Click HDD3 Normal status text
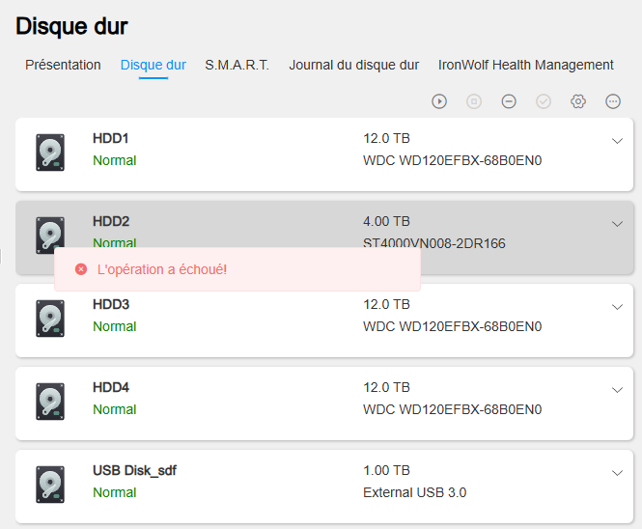Image resolution: width=642 pixels, height=529 pixels. [x=115, y=326]
